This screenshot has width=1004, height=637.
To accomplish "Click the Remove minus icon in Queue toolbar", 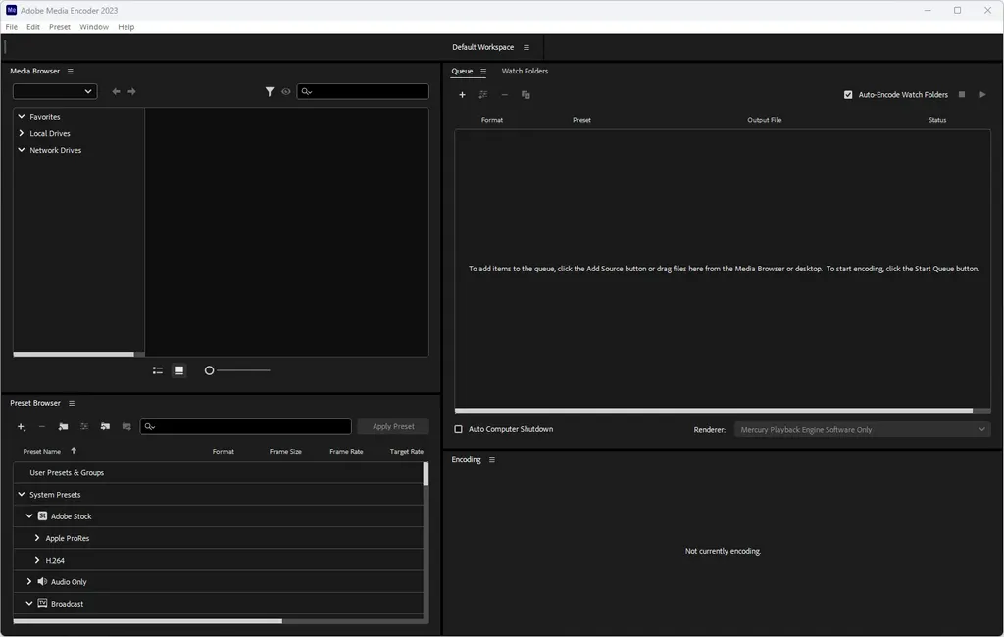I will (x=505, y=95).
